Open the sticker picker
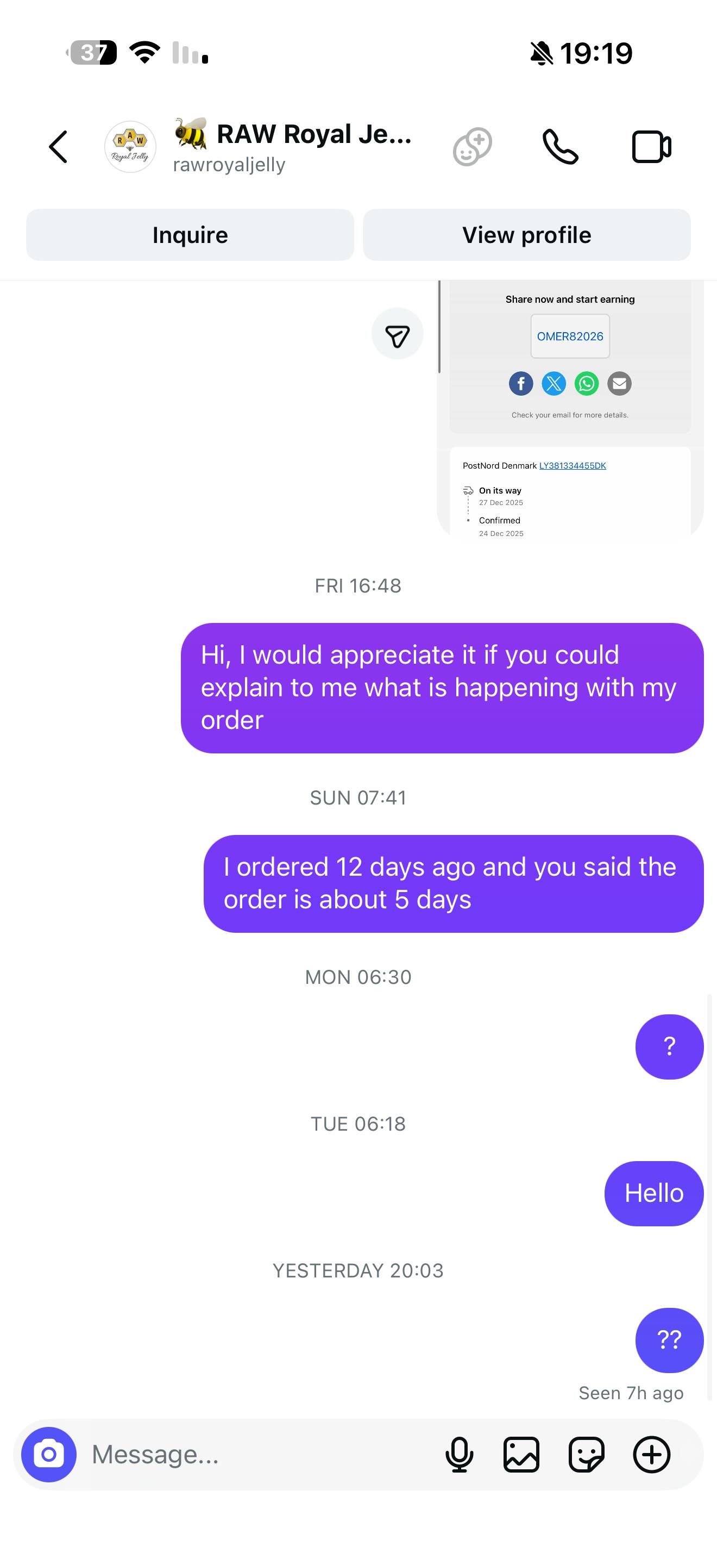Screen dimensions: 717x1559 tap(587, 1454)
